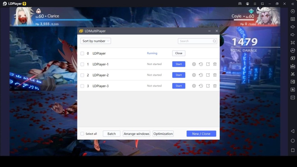Open backup/restore for LDPlayer-2

tap(201, 75)
